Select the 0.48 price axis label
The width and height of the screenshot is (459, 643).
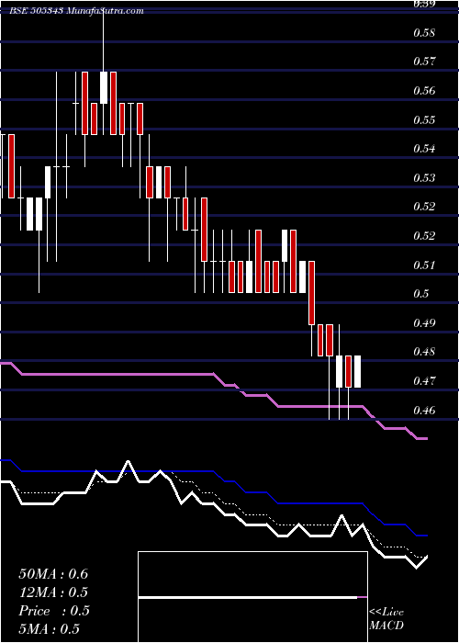click(x=424, y=352)
